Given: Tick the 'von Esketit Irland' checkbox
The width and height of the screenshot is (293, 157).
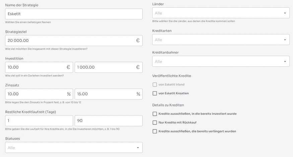Looking at the screenshot, I should click(155, 85).
